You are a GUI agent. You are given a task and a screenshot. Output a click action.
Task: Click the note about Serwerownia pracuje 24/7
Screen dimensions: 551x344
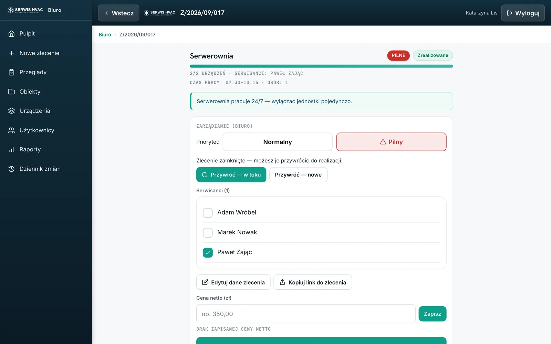[x=321, y=101]
